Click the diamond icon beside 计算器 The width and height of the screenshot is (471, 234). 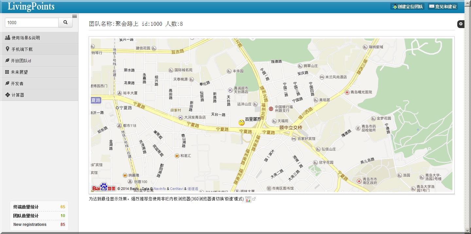pyautogui.click(x=7, y=95)
